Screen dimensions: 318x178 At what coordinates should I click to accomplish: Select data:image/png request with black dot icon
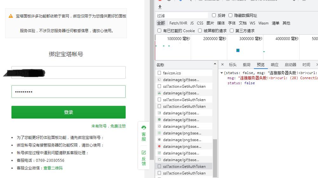tap(184, 140)
